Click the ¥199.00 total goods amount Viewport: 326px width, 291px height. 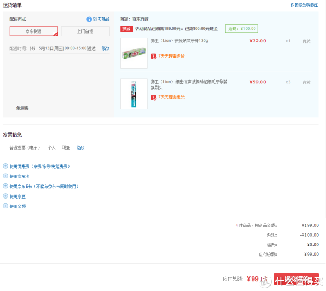[310, 225]
